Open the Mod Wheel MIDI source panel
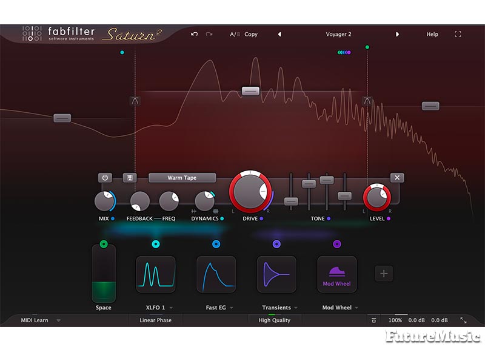Viewport: 485px width, 352px height. click(x=337, y=274)
